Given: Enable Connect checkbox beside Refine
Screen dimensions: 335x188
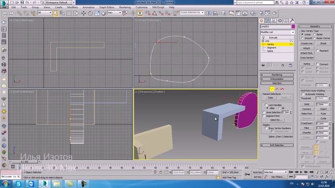Looking at the screenshot, I should pos(318,64).
